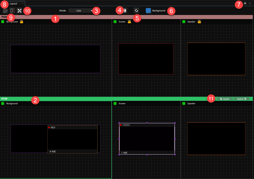Image resolution: width=254 pixels, height=179 pixels.
Task: Click the lock icon beside PGM Speaker
Action: [x=199, y=22]
